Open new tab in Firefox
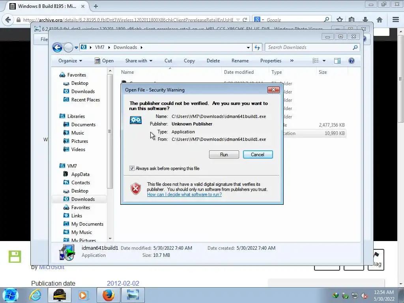Viewport: 404px width, 303px height. (x=95, y=6)
